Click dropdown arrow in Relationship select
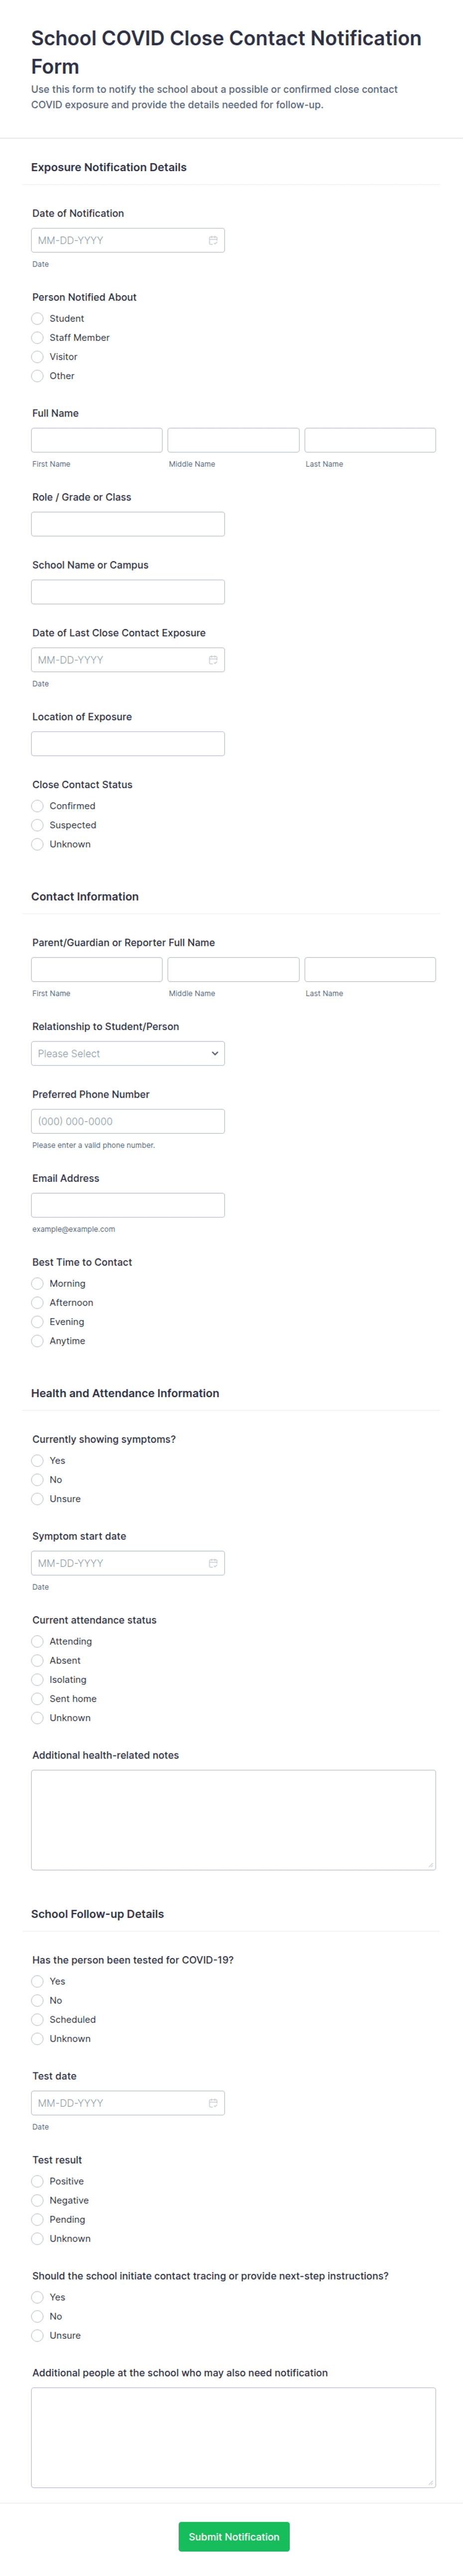463x2576 pixels. point(215,1054)
